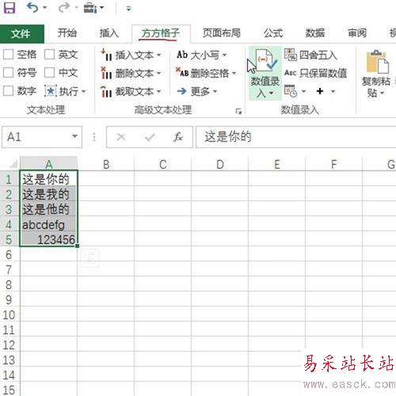
Task: Click the 只保留数值 button
Action: (315, 73)
